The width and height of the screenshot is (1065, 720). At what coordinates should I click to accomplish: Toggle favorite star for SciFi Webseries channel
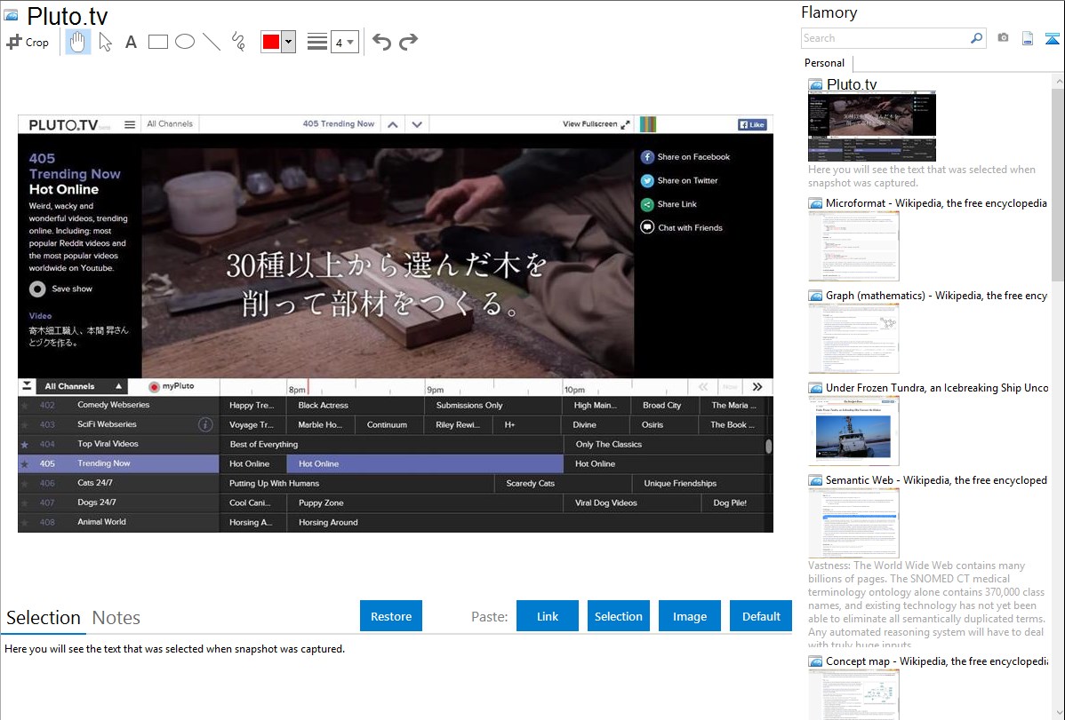[25, 424]
